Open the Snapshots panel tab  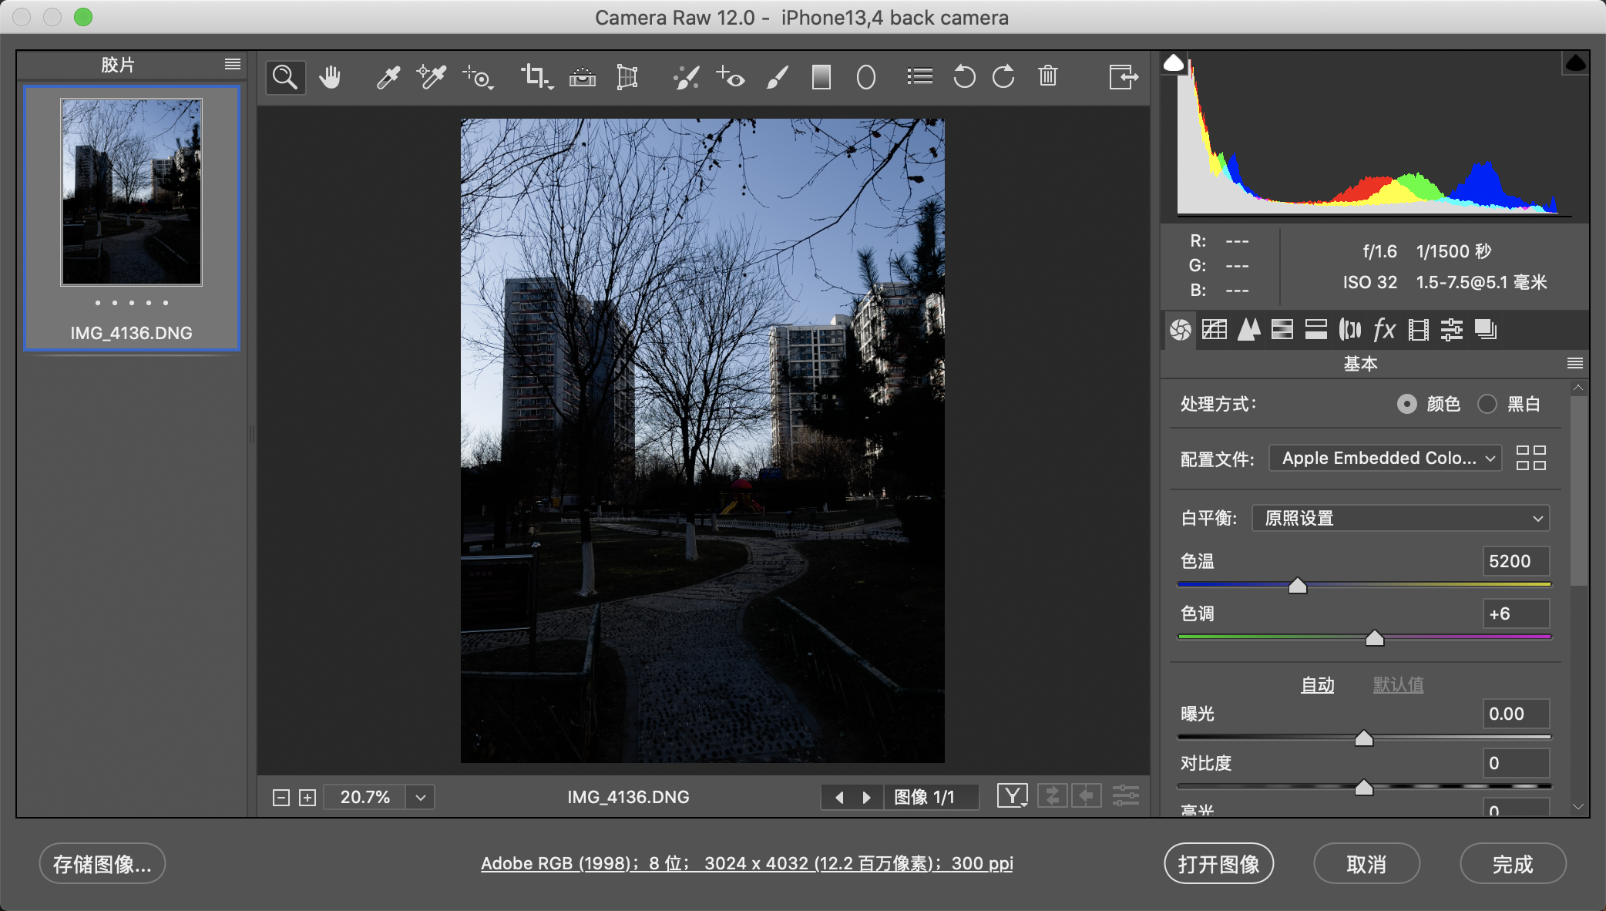pyautogui.click(x=1486, y=330)
